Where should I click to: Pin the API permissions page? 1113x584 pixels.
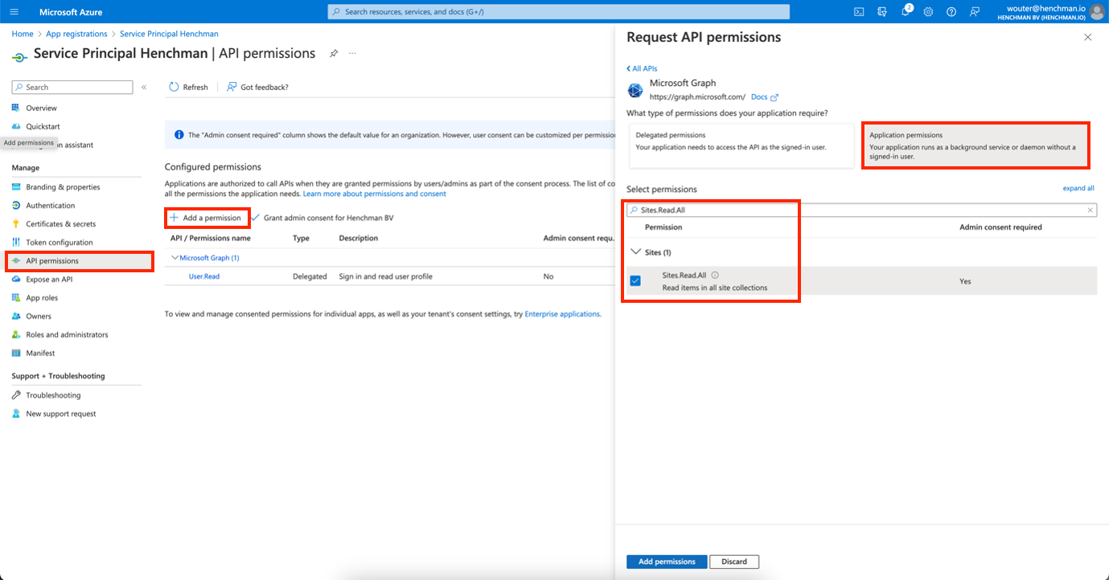[334, 54]
